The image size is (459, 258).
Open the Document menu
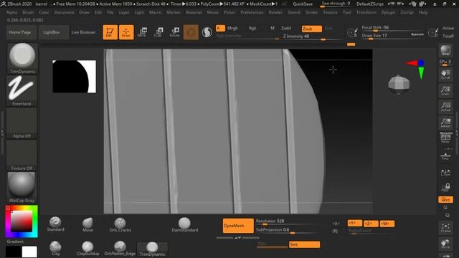(x=64, y=13)
